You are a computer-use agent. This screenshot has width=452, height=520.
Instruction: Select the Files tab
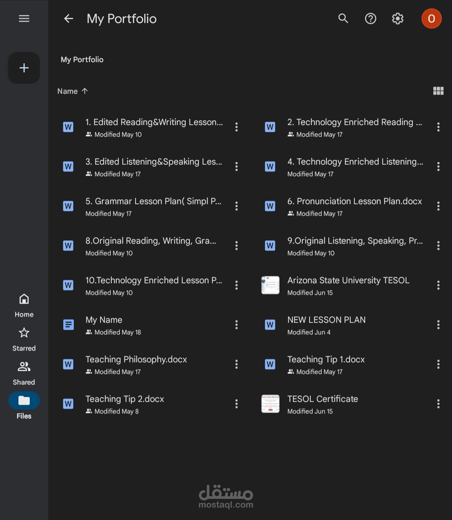pos(24,406)
